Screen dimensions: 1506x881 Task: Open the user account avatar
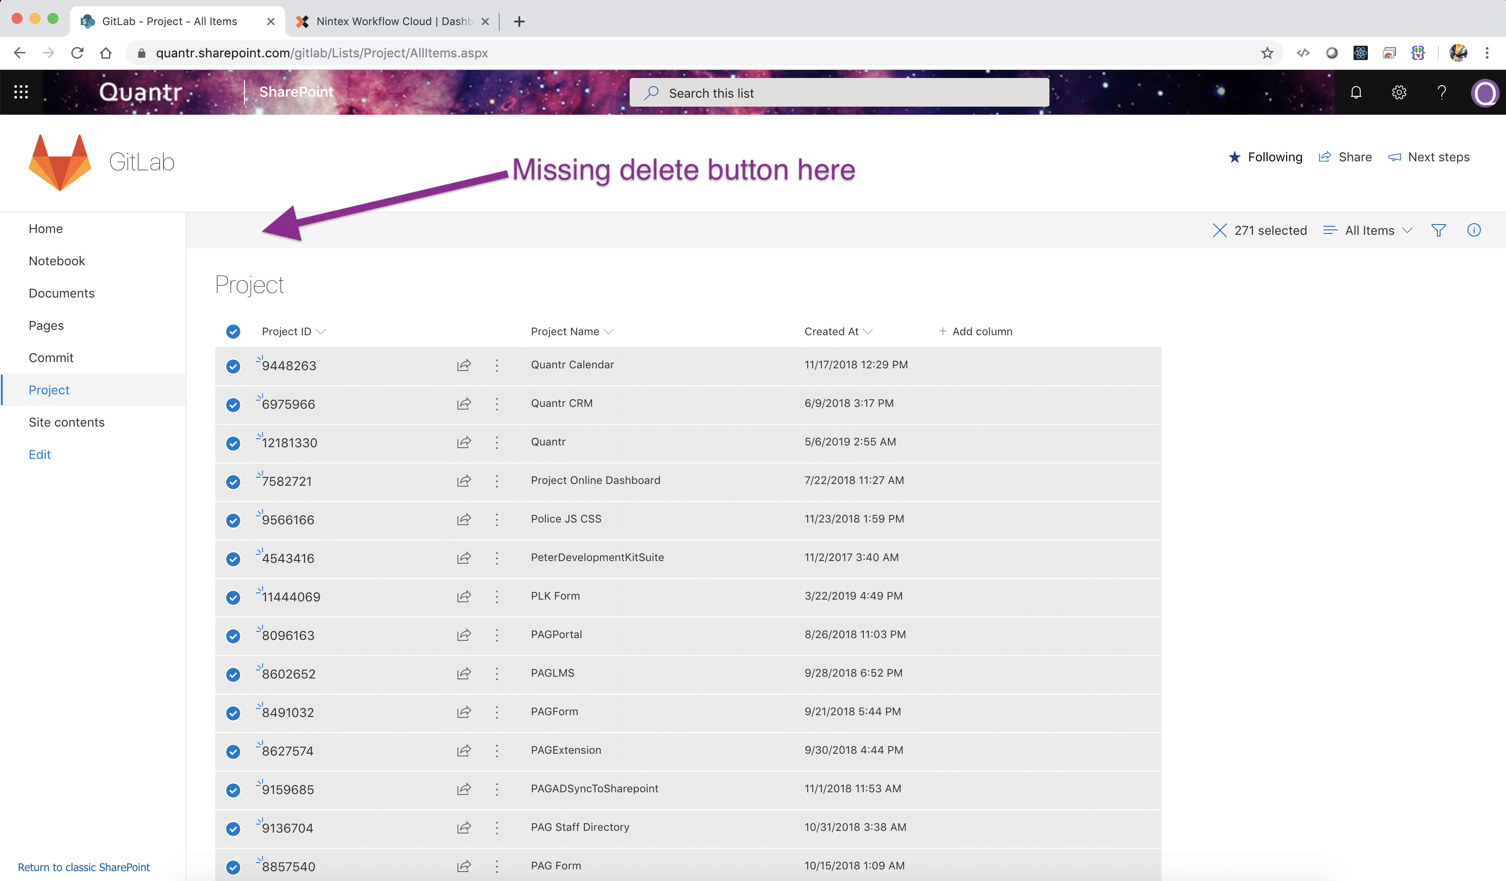tap(1484, 93)
